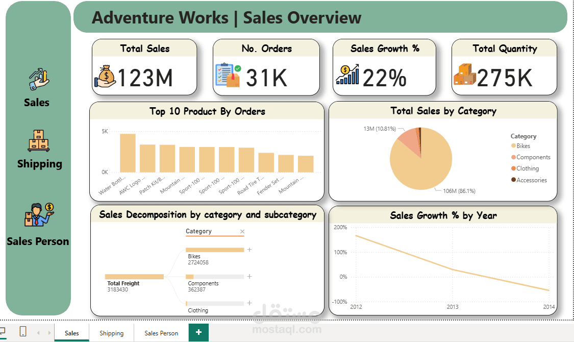Select the Sales page tab

[x=72, y=333]
